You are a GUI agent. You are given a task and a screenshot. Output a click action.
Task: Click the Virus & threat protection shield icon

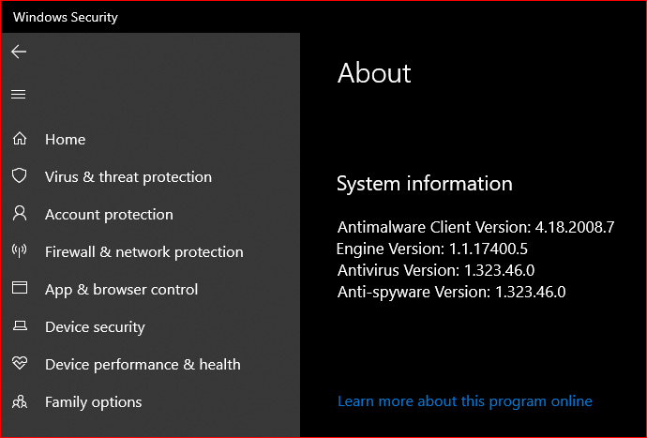pyautogui.click(x=19, y=176)
